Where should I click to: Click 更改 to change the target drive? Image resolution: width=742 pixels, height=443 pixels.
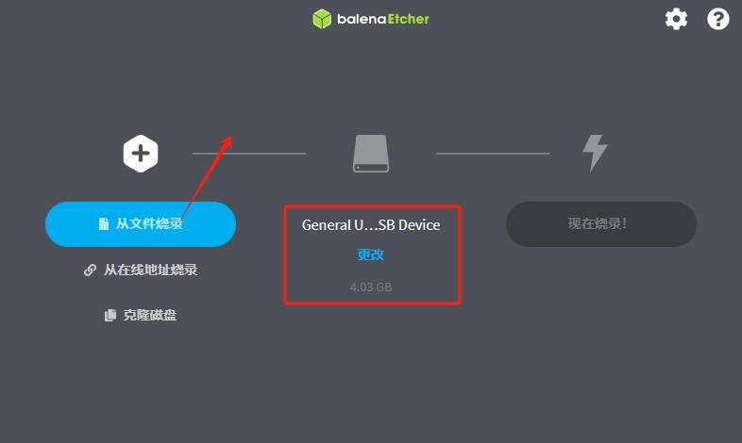[x=371, y=254]
